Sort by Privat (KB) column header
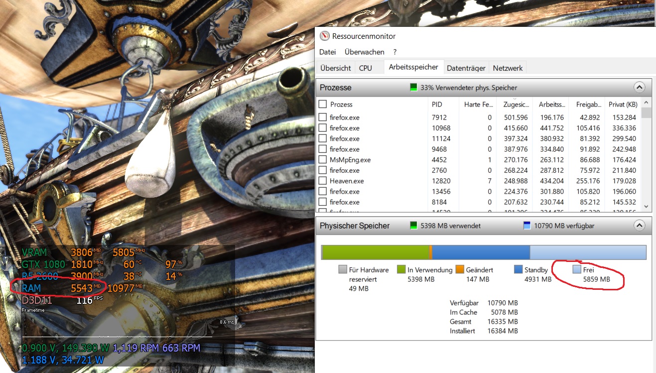656x373 pixels. [x=623, y=104]
